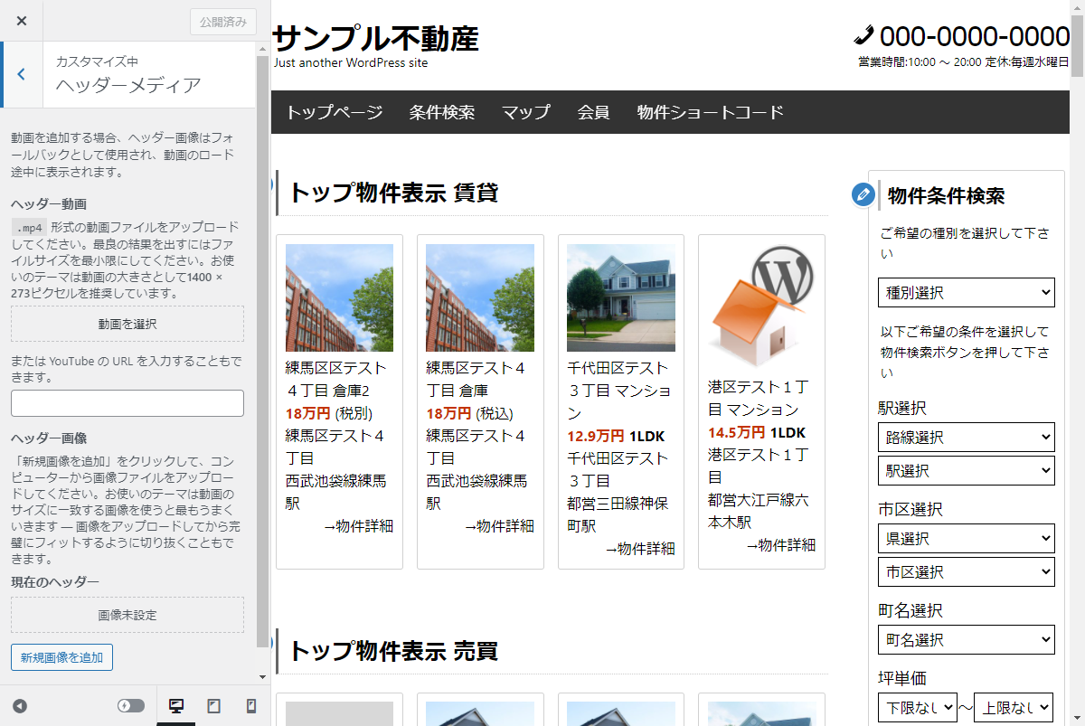
Task: Click the phone icon in the header
Action: 863,36
